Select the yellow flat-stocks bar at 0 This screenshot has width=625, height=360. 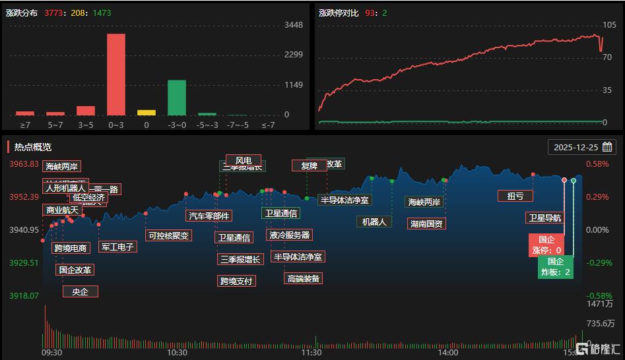pyautogui.click(x=147, y=112)
